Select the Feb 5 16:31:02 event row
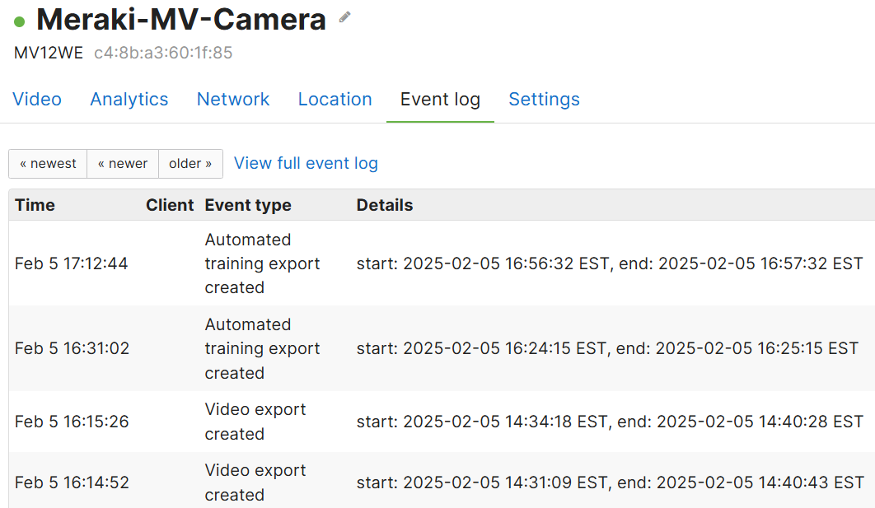 (x=442, y=348)
